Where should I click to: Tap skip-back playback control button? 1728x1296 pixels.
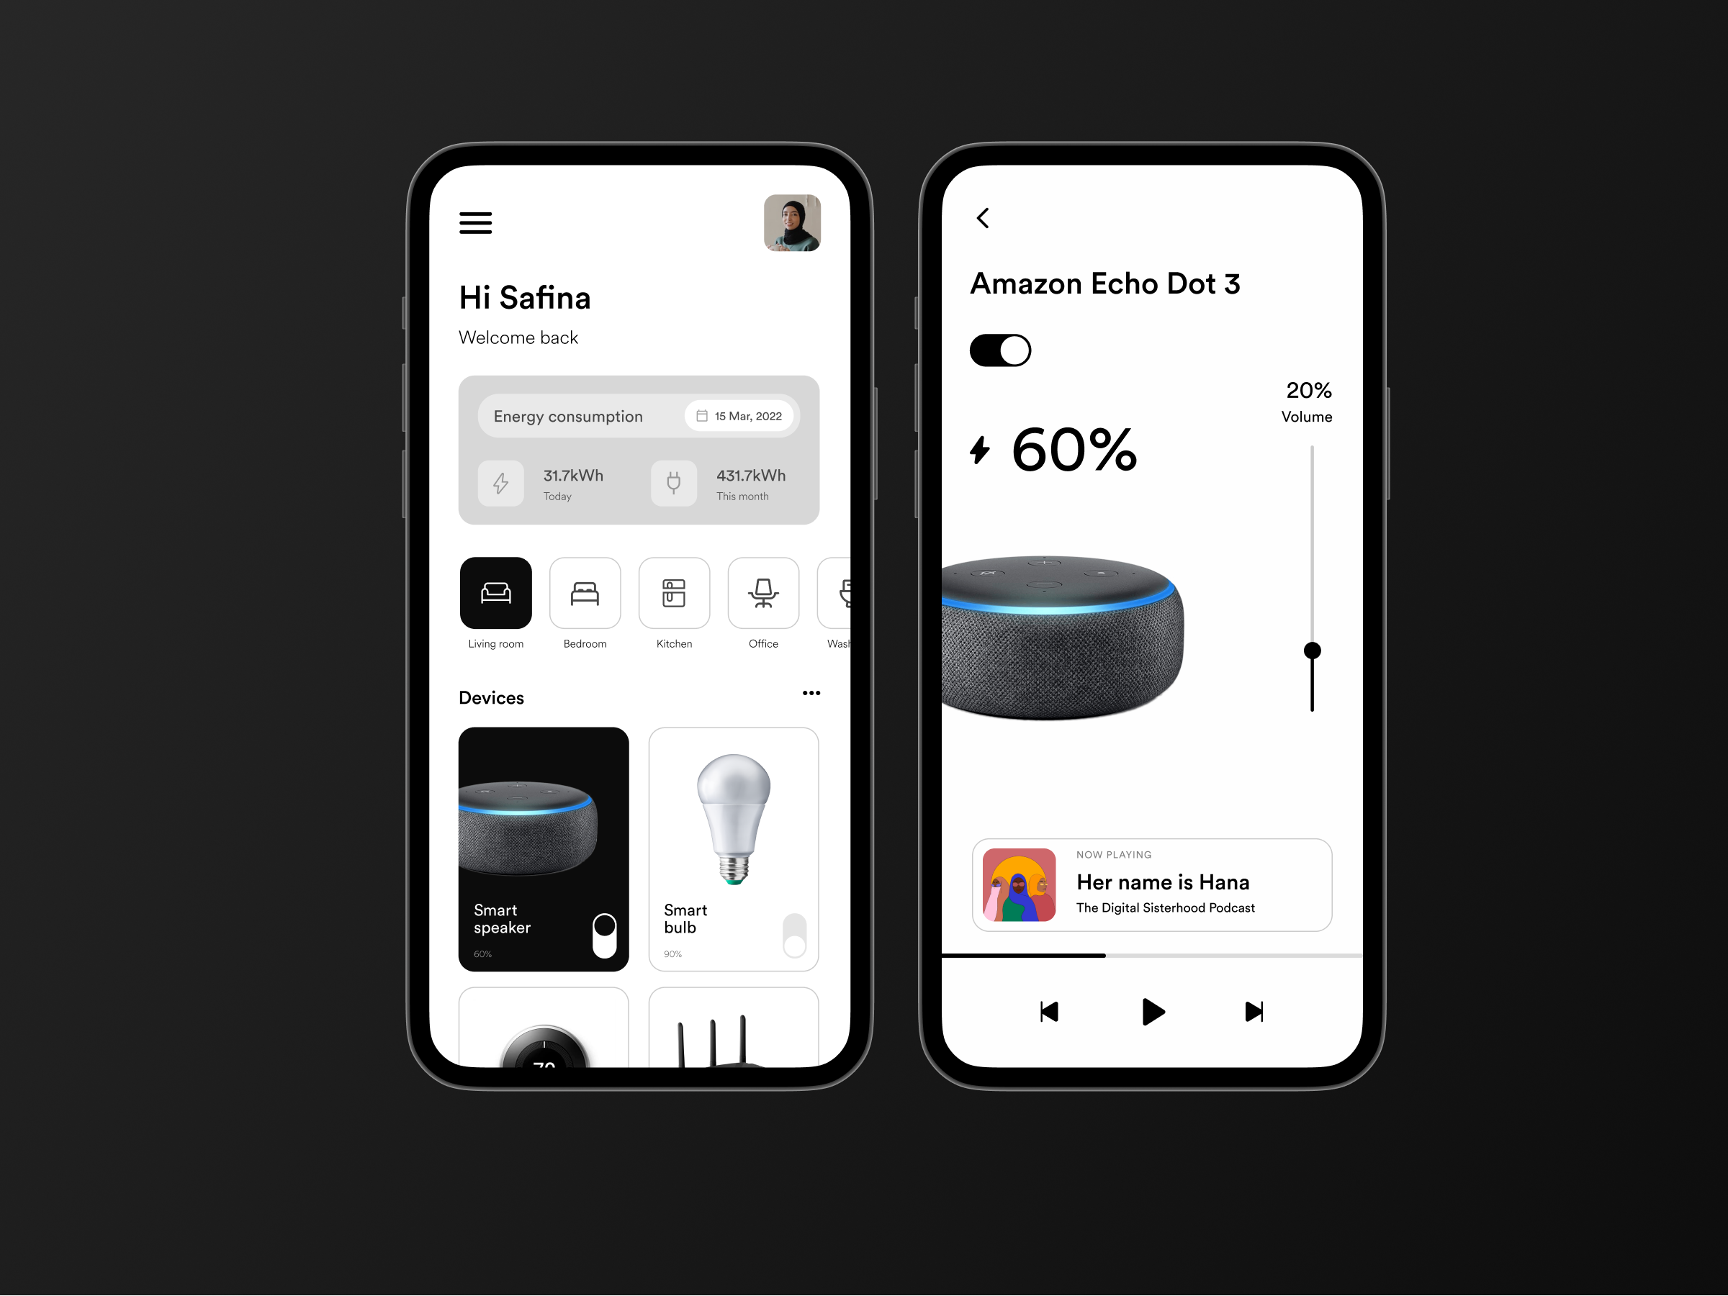click(1045, 1010)
